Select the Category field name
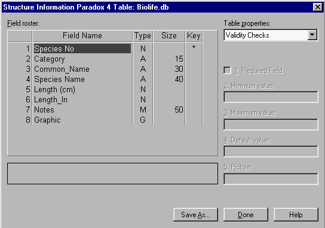The width and height of the screenshot is (325, 228). 50,59
